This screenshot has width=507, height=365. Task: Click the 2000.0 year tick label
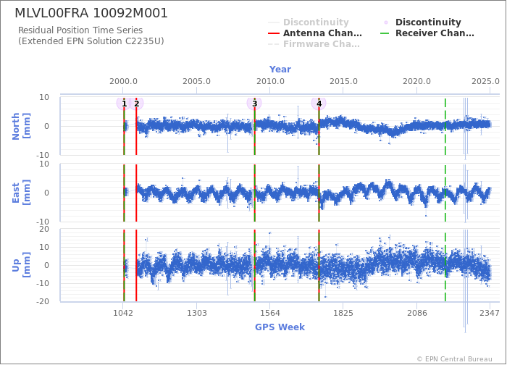pos(123,81)
